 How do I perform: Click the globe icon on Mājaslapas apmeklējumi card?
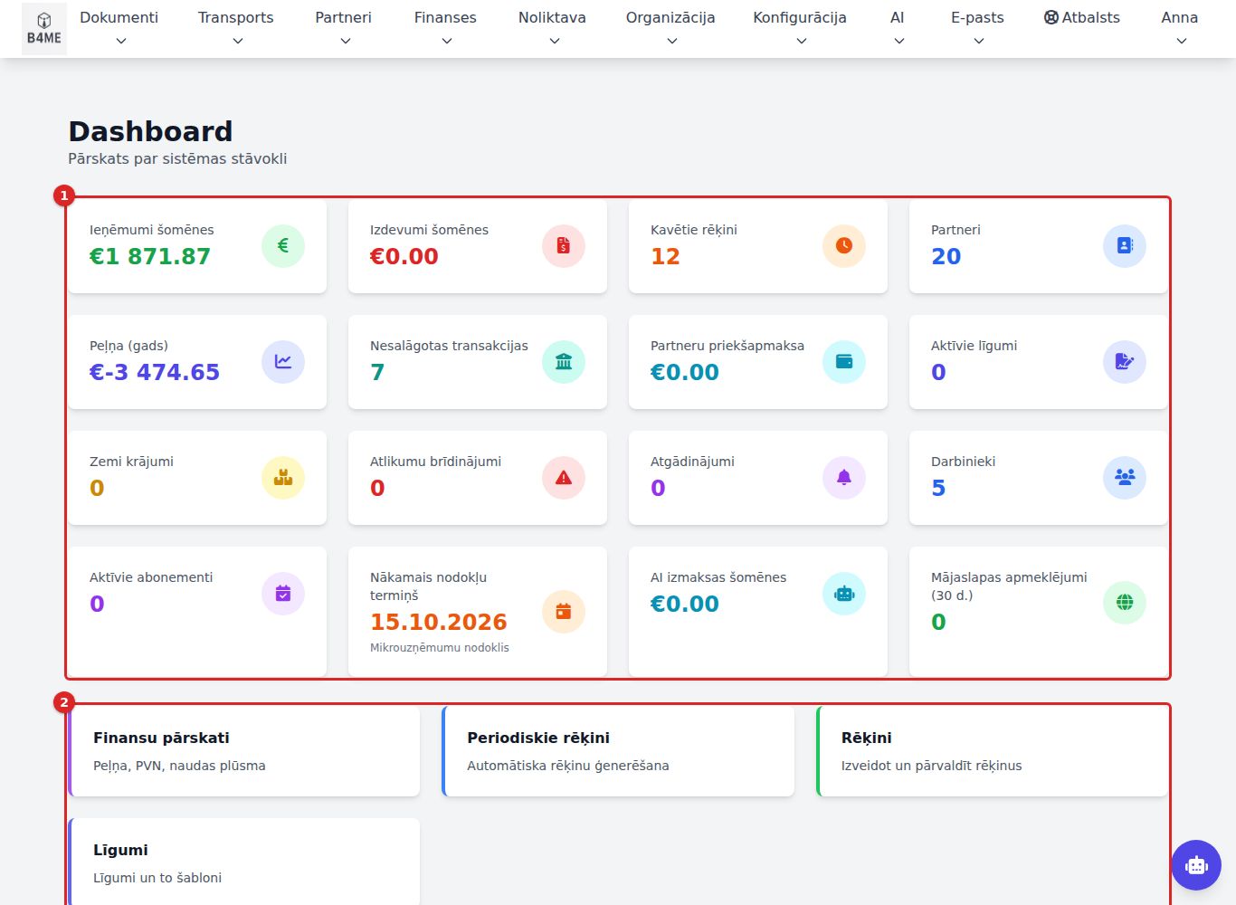pos(1125,603)
